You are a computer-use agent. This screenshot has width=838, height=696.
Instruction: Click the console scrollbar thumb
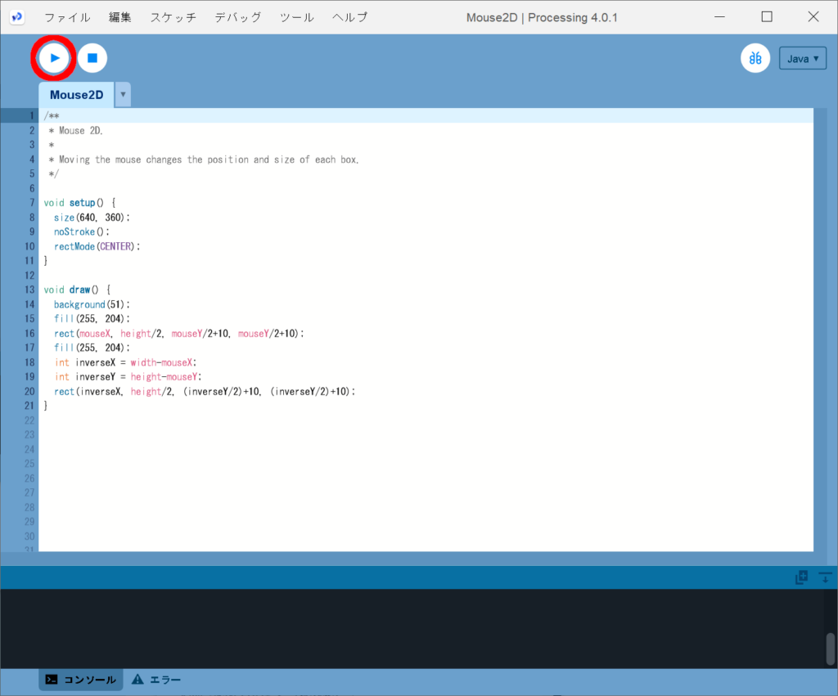[831, 649]
